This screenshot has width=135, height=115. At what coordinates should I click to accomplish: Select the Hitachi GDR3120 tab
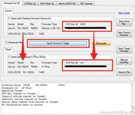(67, 4)
